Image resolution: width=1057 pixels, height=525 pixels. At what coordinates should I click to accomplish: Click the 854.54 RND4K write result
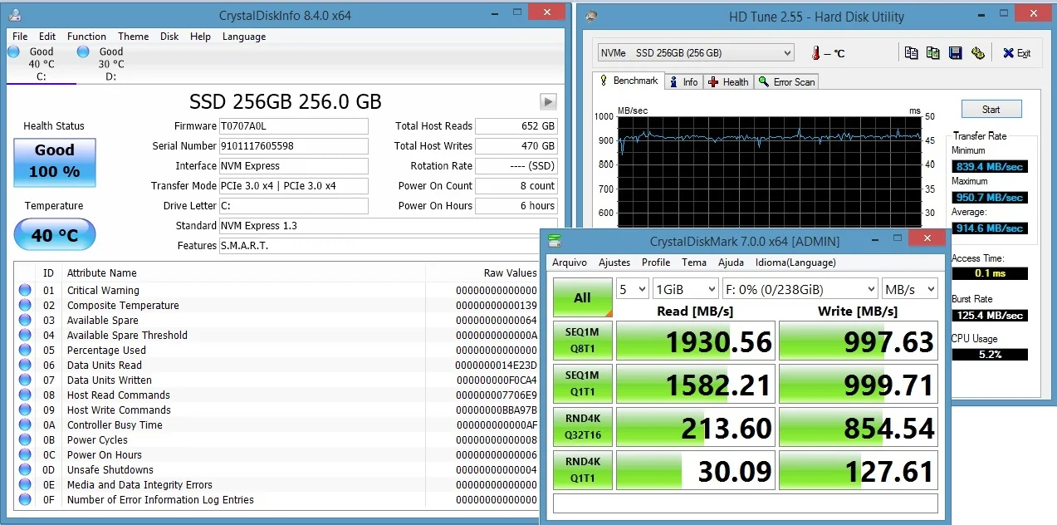pyautogui.click(x=859, y=427)
